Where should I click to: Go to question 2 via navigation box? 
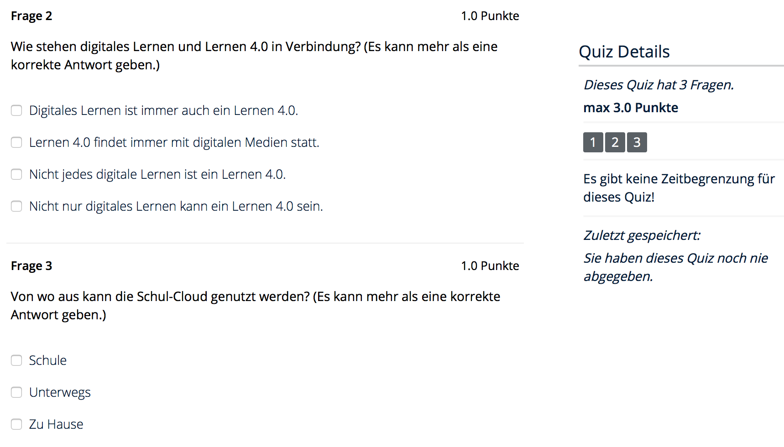615,142
